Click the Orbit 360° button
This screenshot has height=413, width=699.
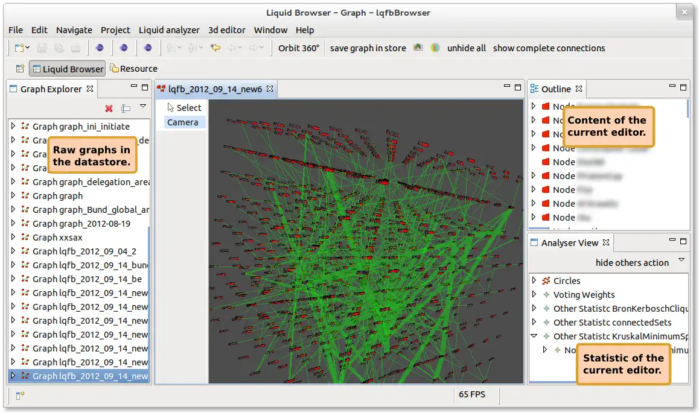299,48
